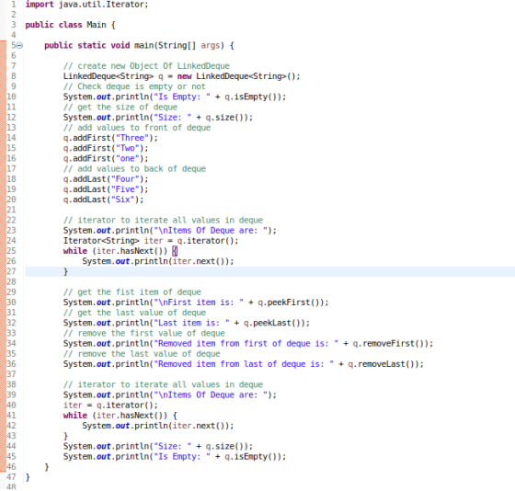Click the q.addLast("Four") line

pyautogui.click(x=106, y=179)
